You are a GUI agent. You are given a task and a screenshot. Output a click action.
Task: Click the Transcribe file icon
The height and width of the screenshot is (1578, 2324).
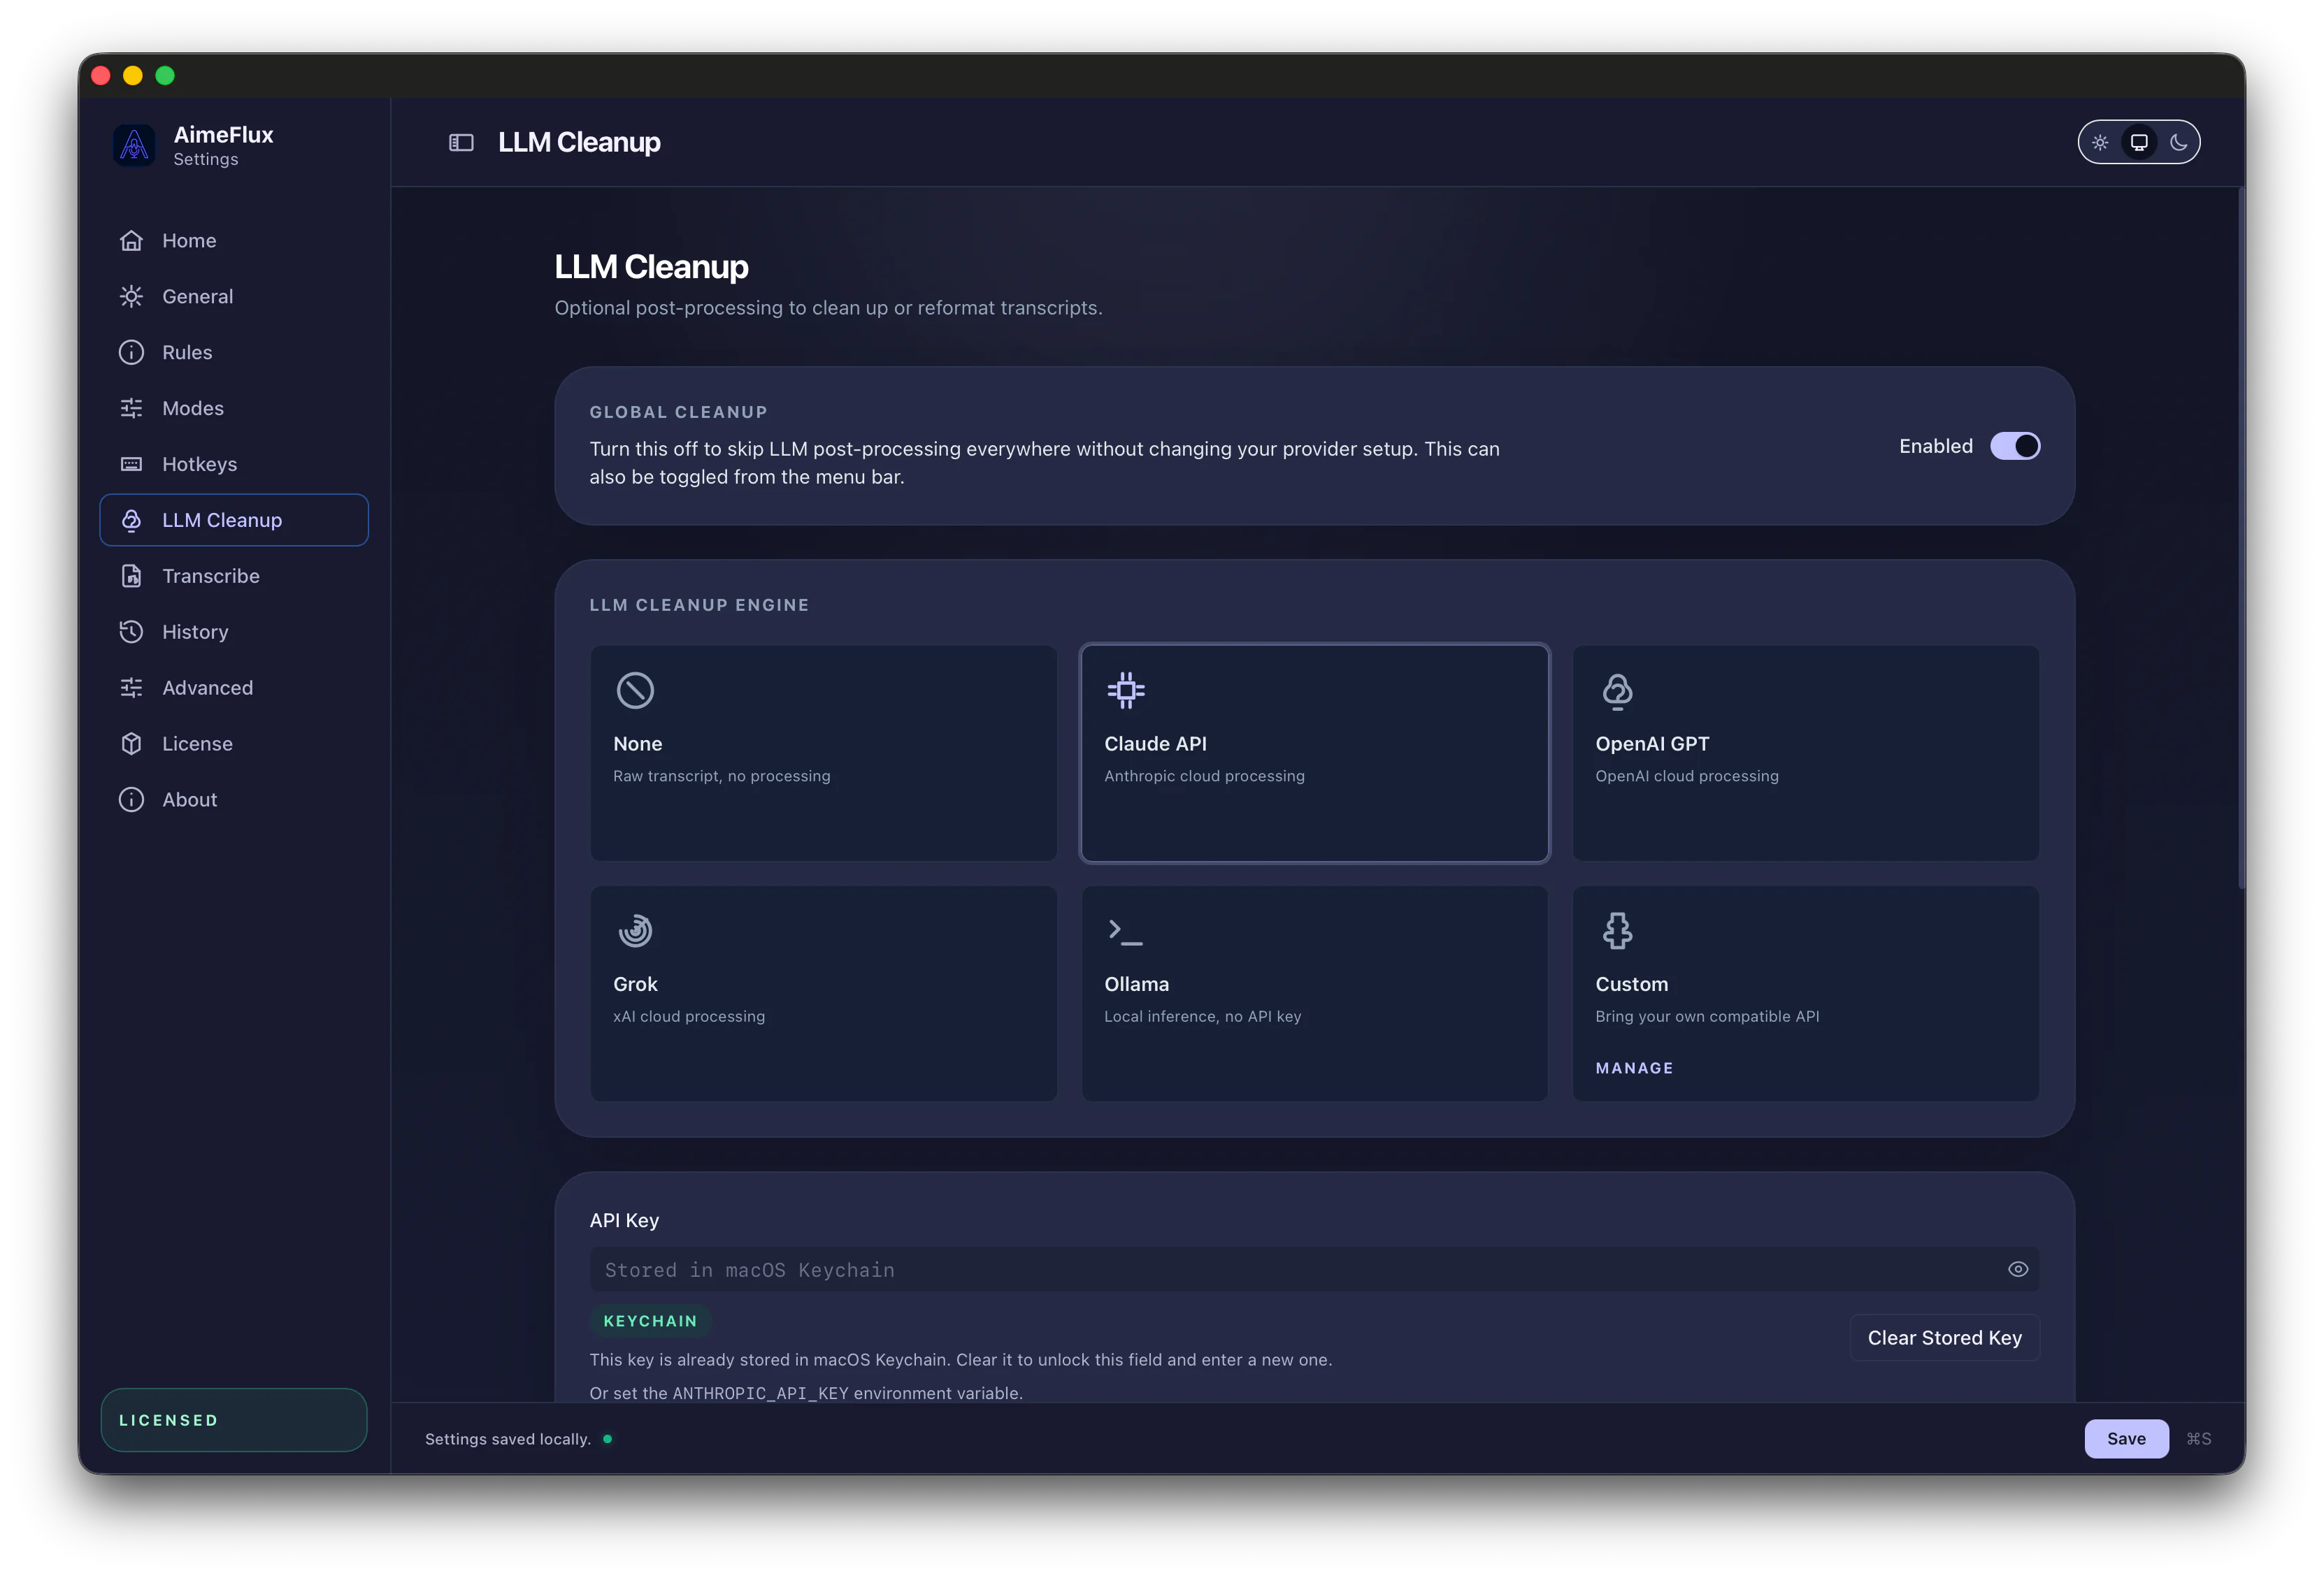pos(131,577)
